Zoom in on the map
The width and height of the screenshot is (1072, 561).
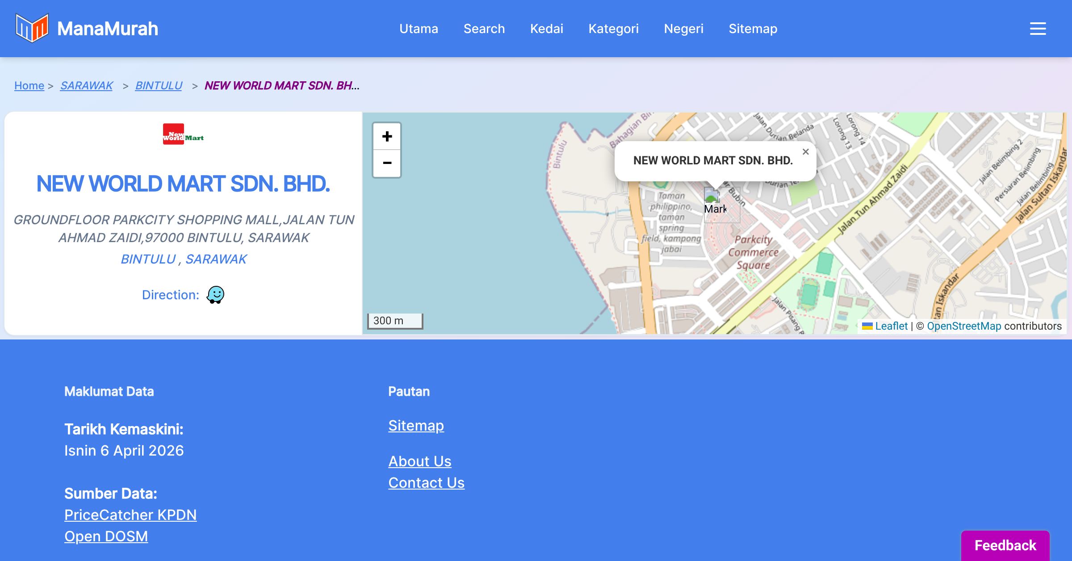tap(387, 136)
